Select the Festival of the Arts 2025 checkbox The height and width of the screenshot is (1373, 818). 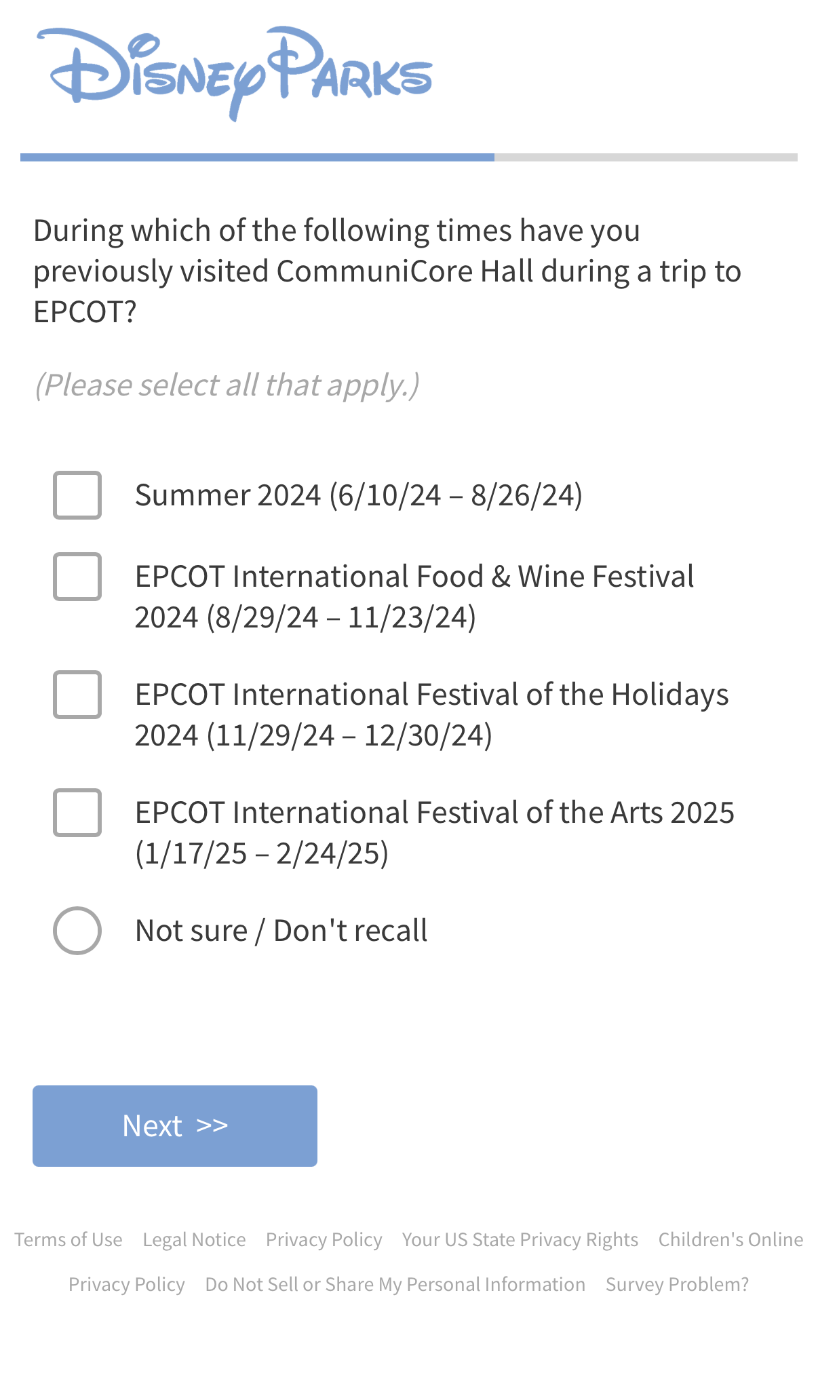tap(77, 813)
